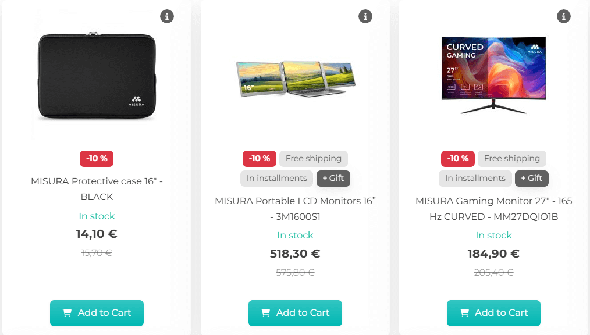Click cart icon on Portable Monitors button
This screenshot has width=590, height=335.
pyautogui.click(x=265, y=313)
